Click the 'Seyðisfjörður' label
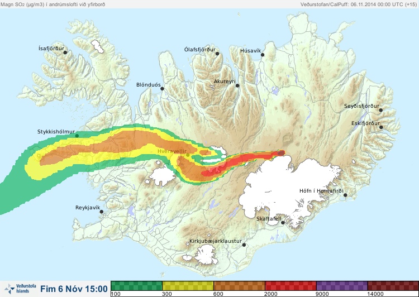 coord(361,106)
